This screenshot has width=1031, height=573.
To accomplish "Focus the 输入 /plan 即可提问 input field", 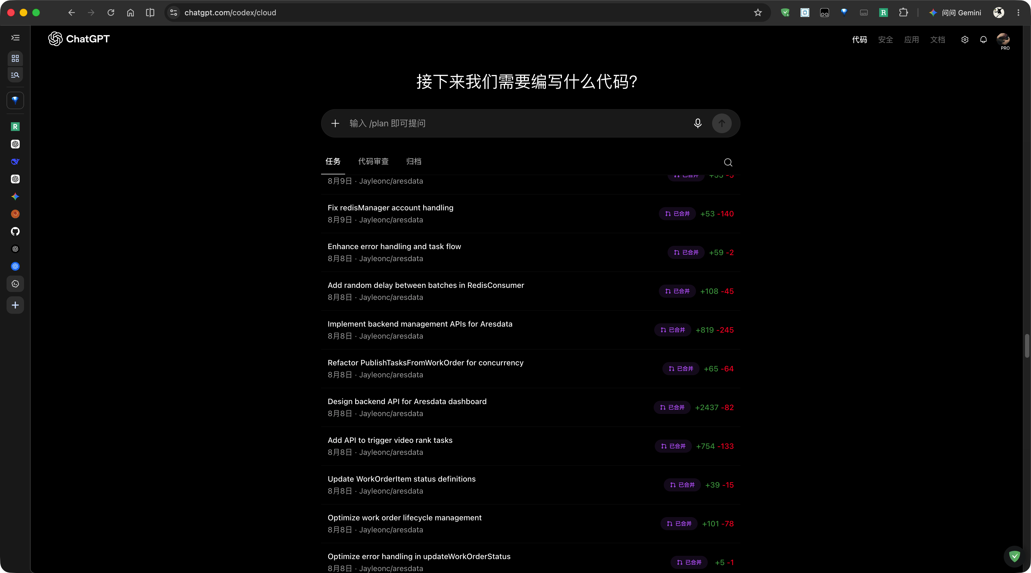I will point(516,123).
